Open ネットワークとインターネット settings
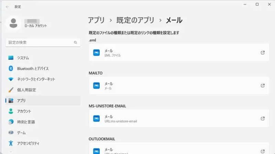275x154 pixels. 36,79
